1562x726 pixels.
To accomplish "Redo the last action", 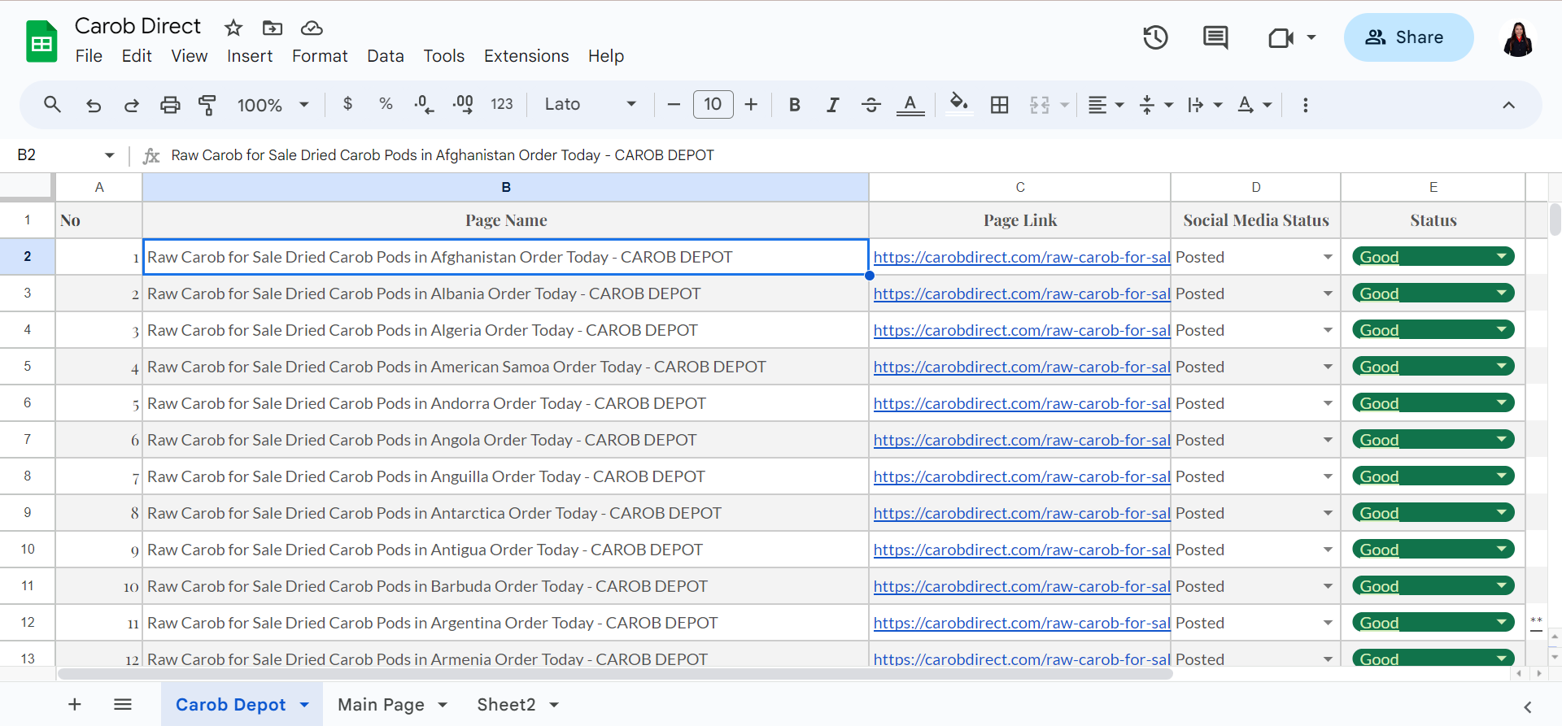I will click(x=131, y=105).
